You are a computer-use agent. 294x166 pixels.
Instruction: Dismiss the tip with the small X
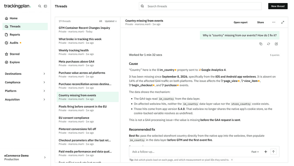click(x=232, y=160)
